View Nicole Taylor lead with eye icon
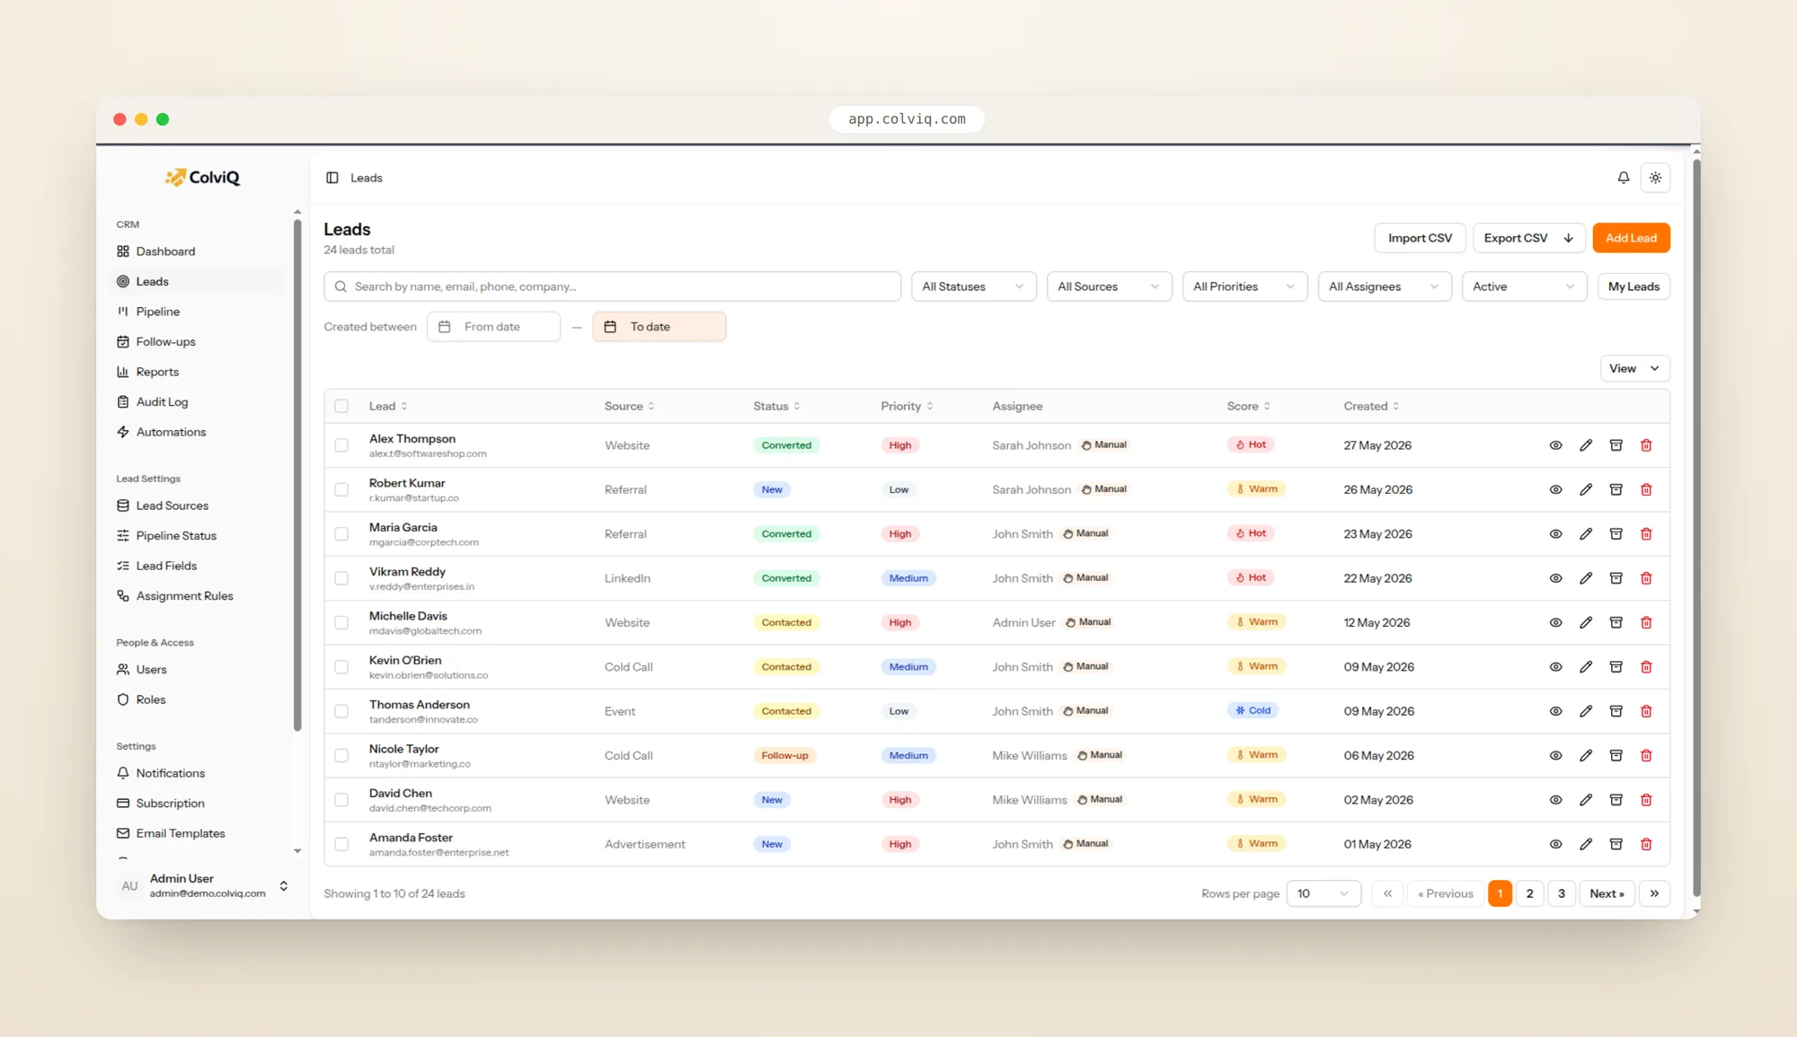 (x=1555, y=756)
